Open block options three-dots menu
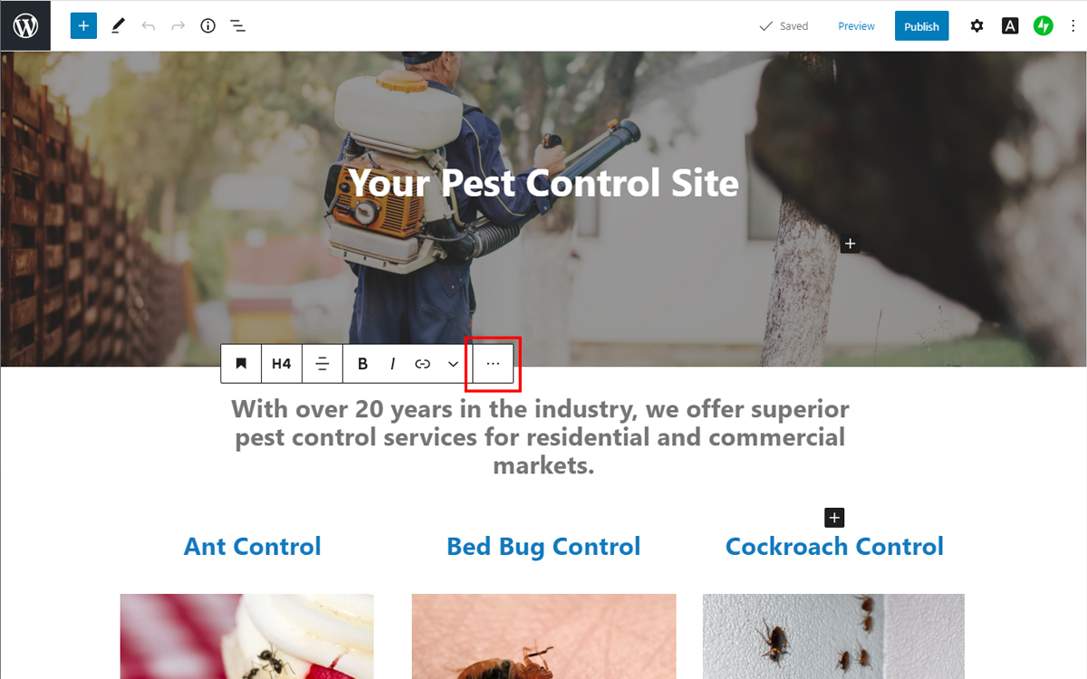The image size is (1087, 679). (x=493, y=364)
